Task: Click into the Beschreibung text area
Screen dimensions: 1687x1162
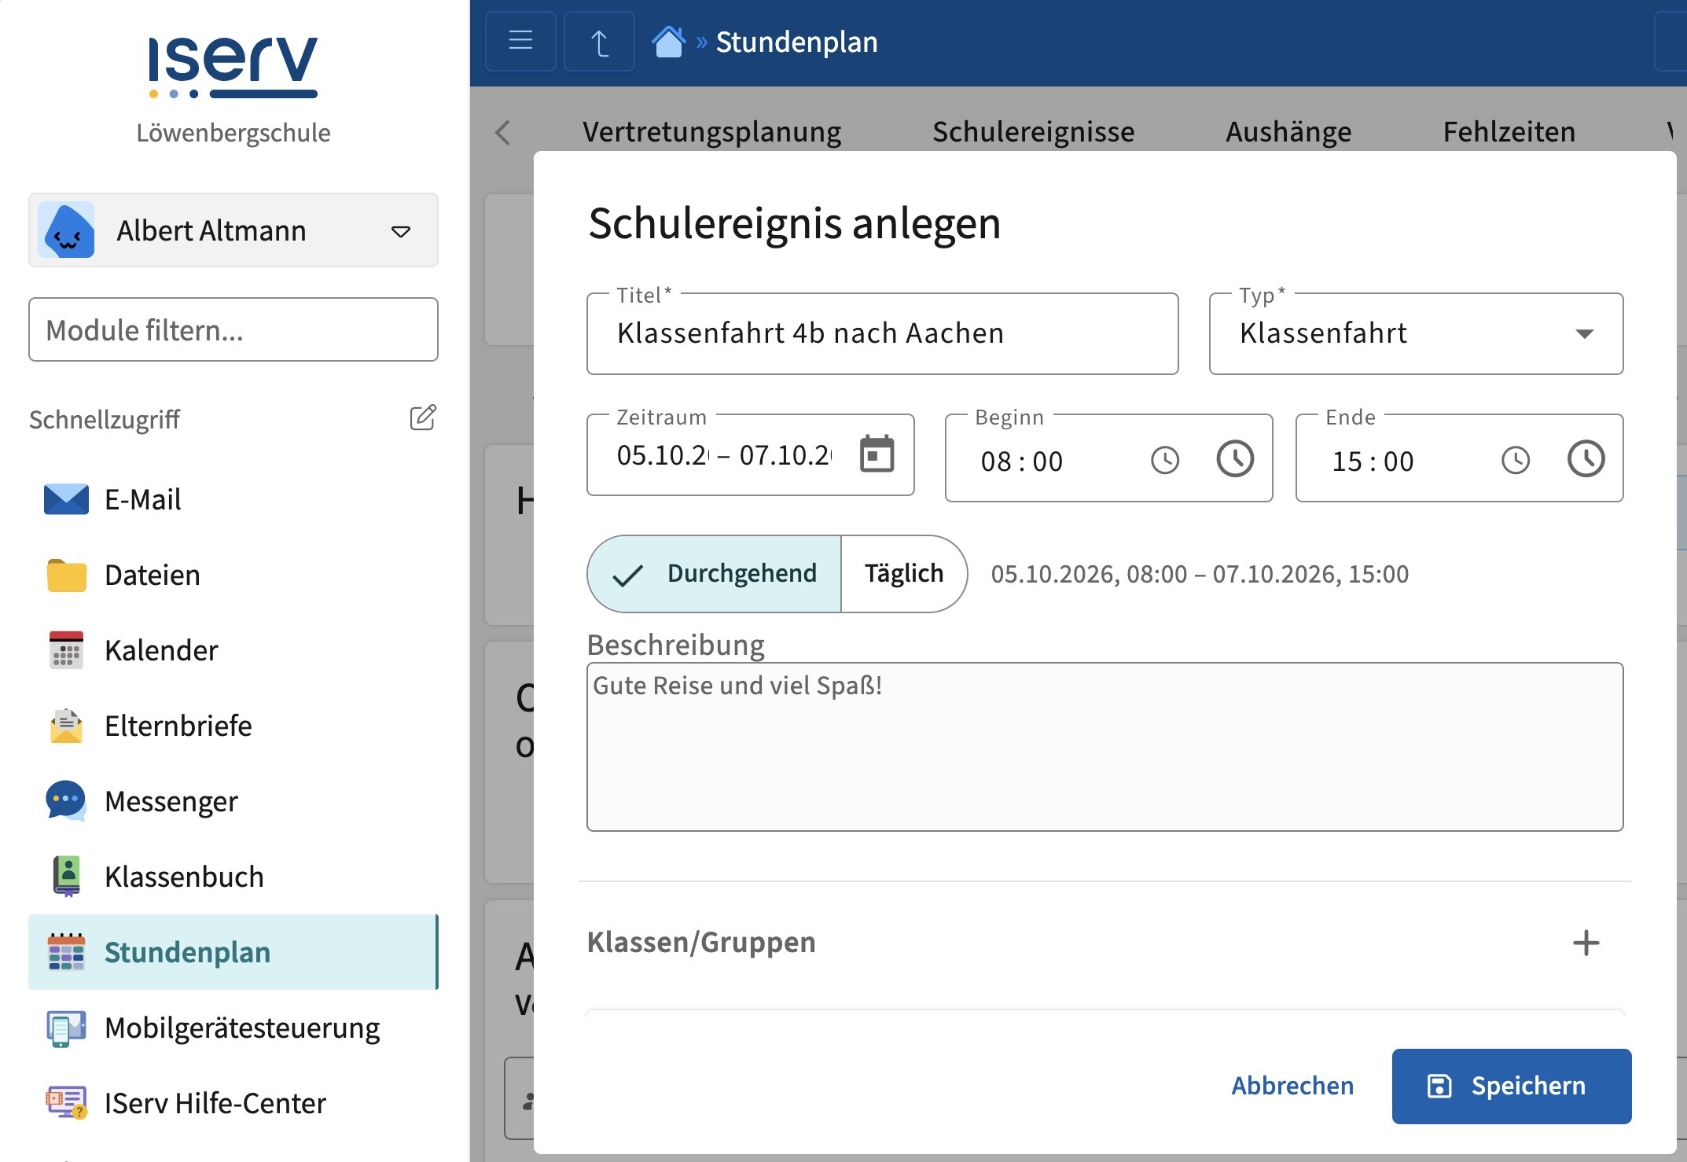Action: point(1104,747)
